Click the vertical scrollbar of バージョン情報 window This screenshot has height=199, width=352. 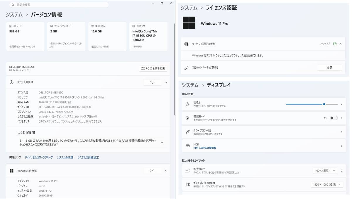175,69
